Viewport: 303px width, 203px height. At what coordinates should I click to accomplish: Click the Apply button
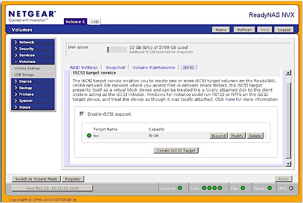tap(284, 179)
